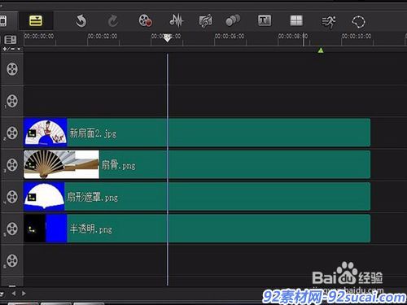
Task: Click ruler at 00:00:00:00
Action: point(39,36)
